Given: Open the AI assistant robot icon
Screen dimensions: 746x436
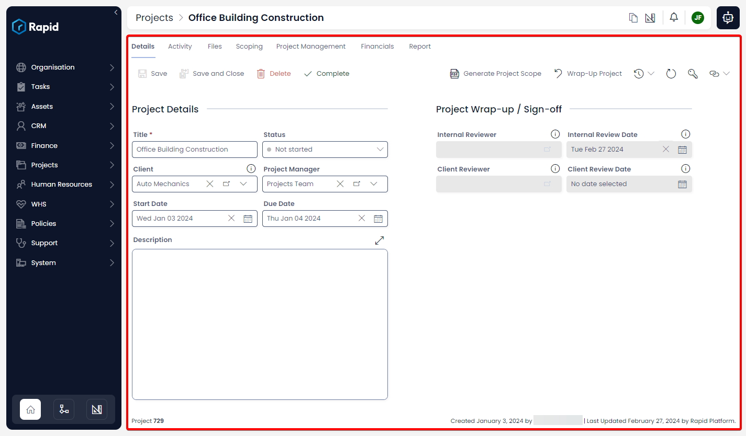Looking at the screenshot, I should tap(728, 18).
